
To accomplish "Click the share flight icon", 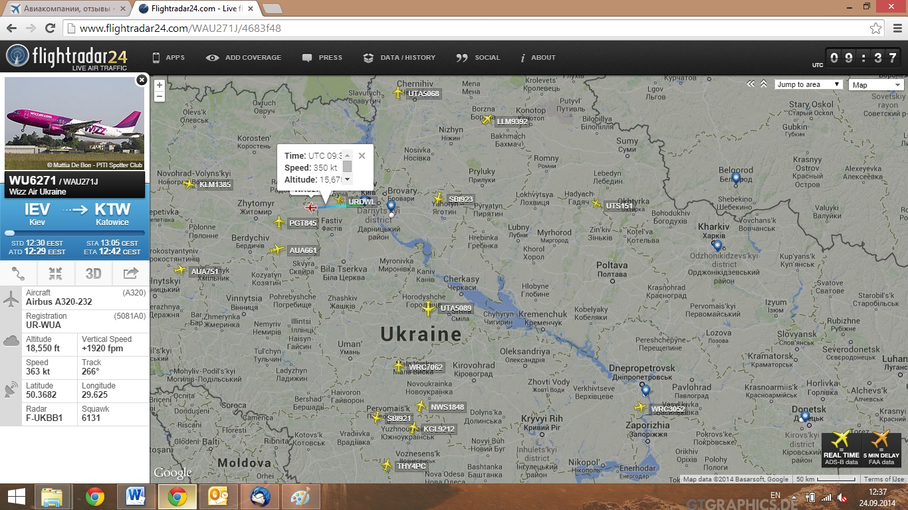I will 130,273.
